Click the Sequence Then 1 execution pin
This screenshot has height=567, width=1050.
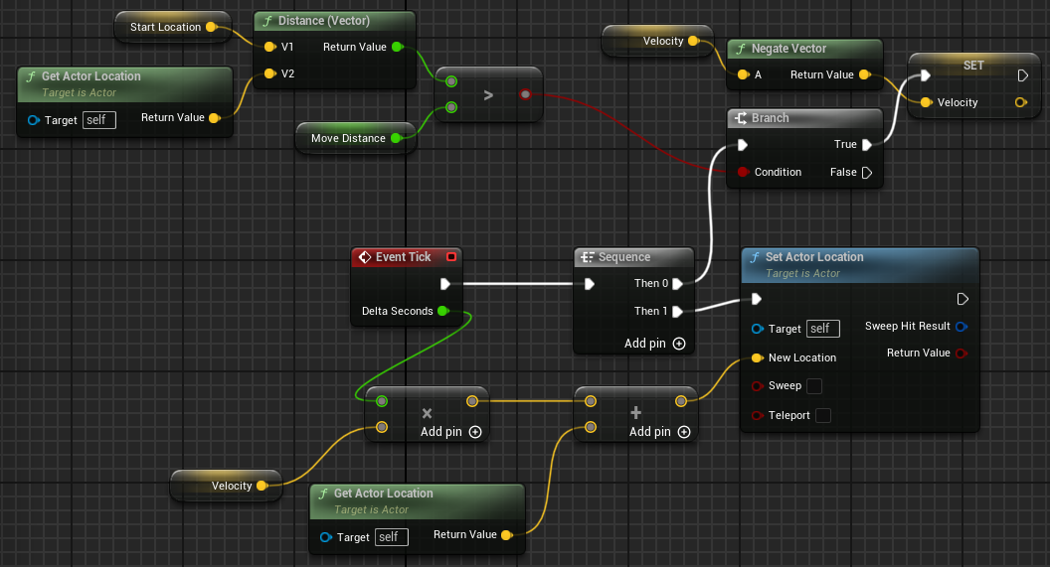[x=677, y=312]
